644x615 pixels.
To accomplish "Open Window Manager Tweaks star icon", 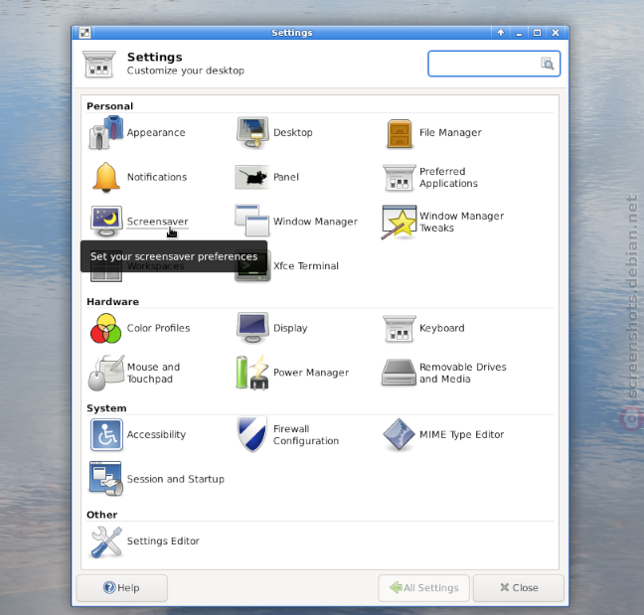I will click(400, 222).
